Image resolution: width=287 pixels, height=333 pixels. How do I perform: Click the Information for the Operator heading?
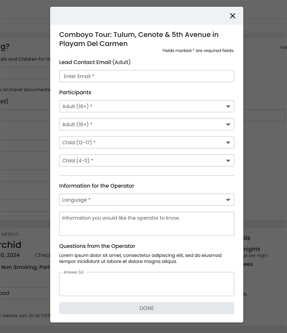(x=97, y=186)
